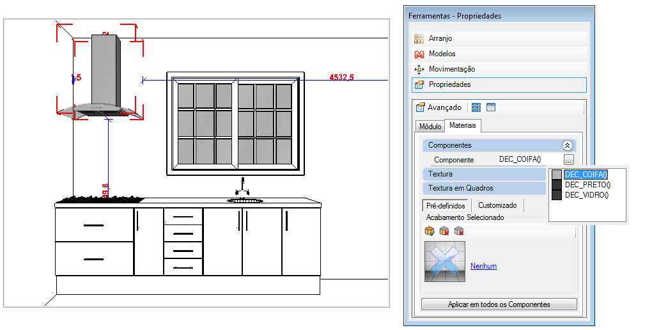
Task: Switch to the Módulo tab
Action: 430,127
